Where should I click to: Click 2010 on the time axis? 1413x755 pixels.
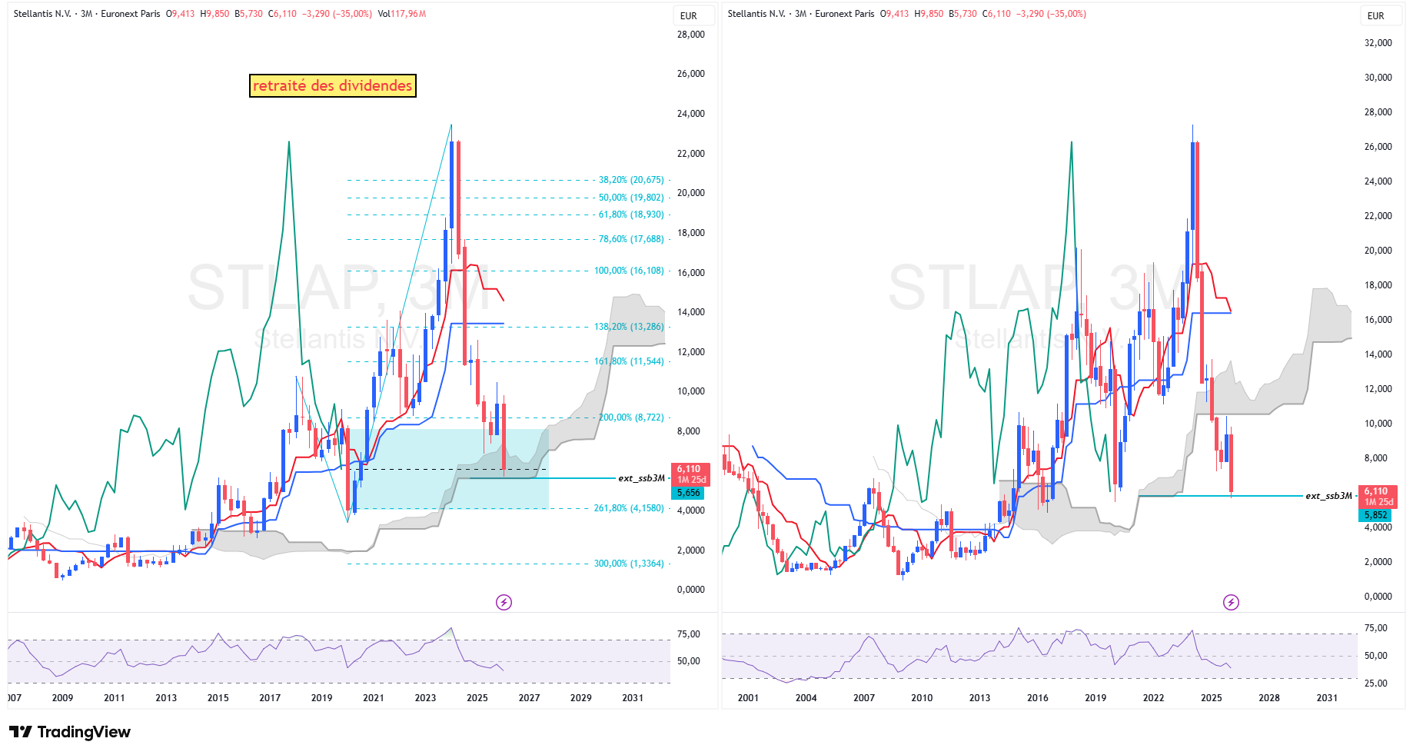[x=922, y=698]
